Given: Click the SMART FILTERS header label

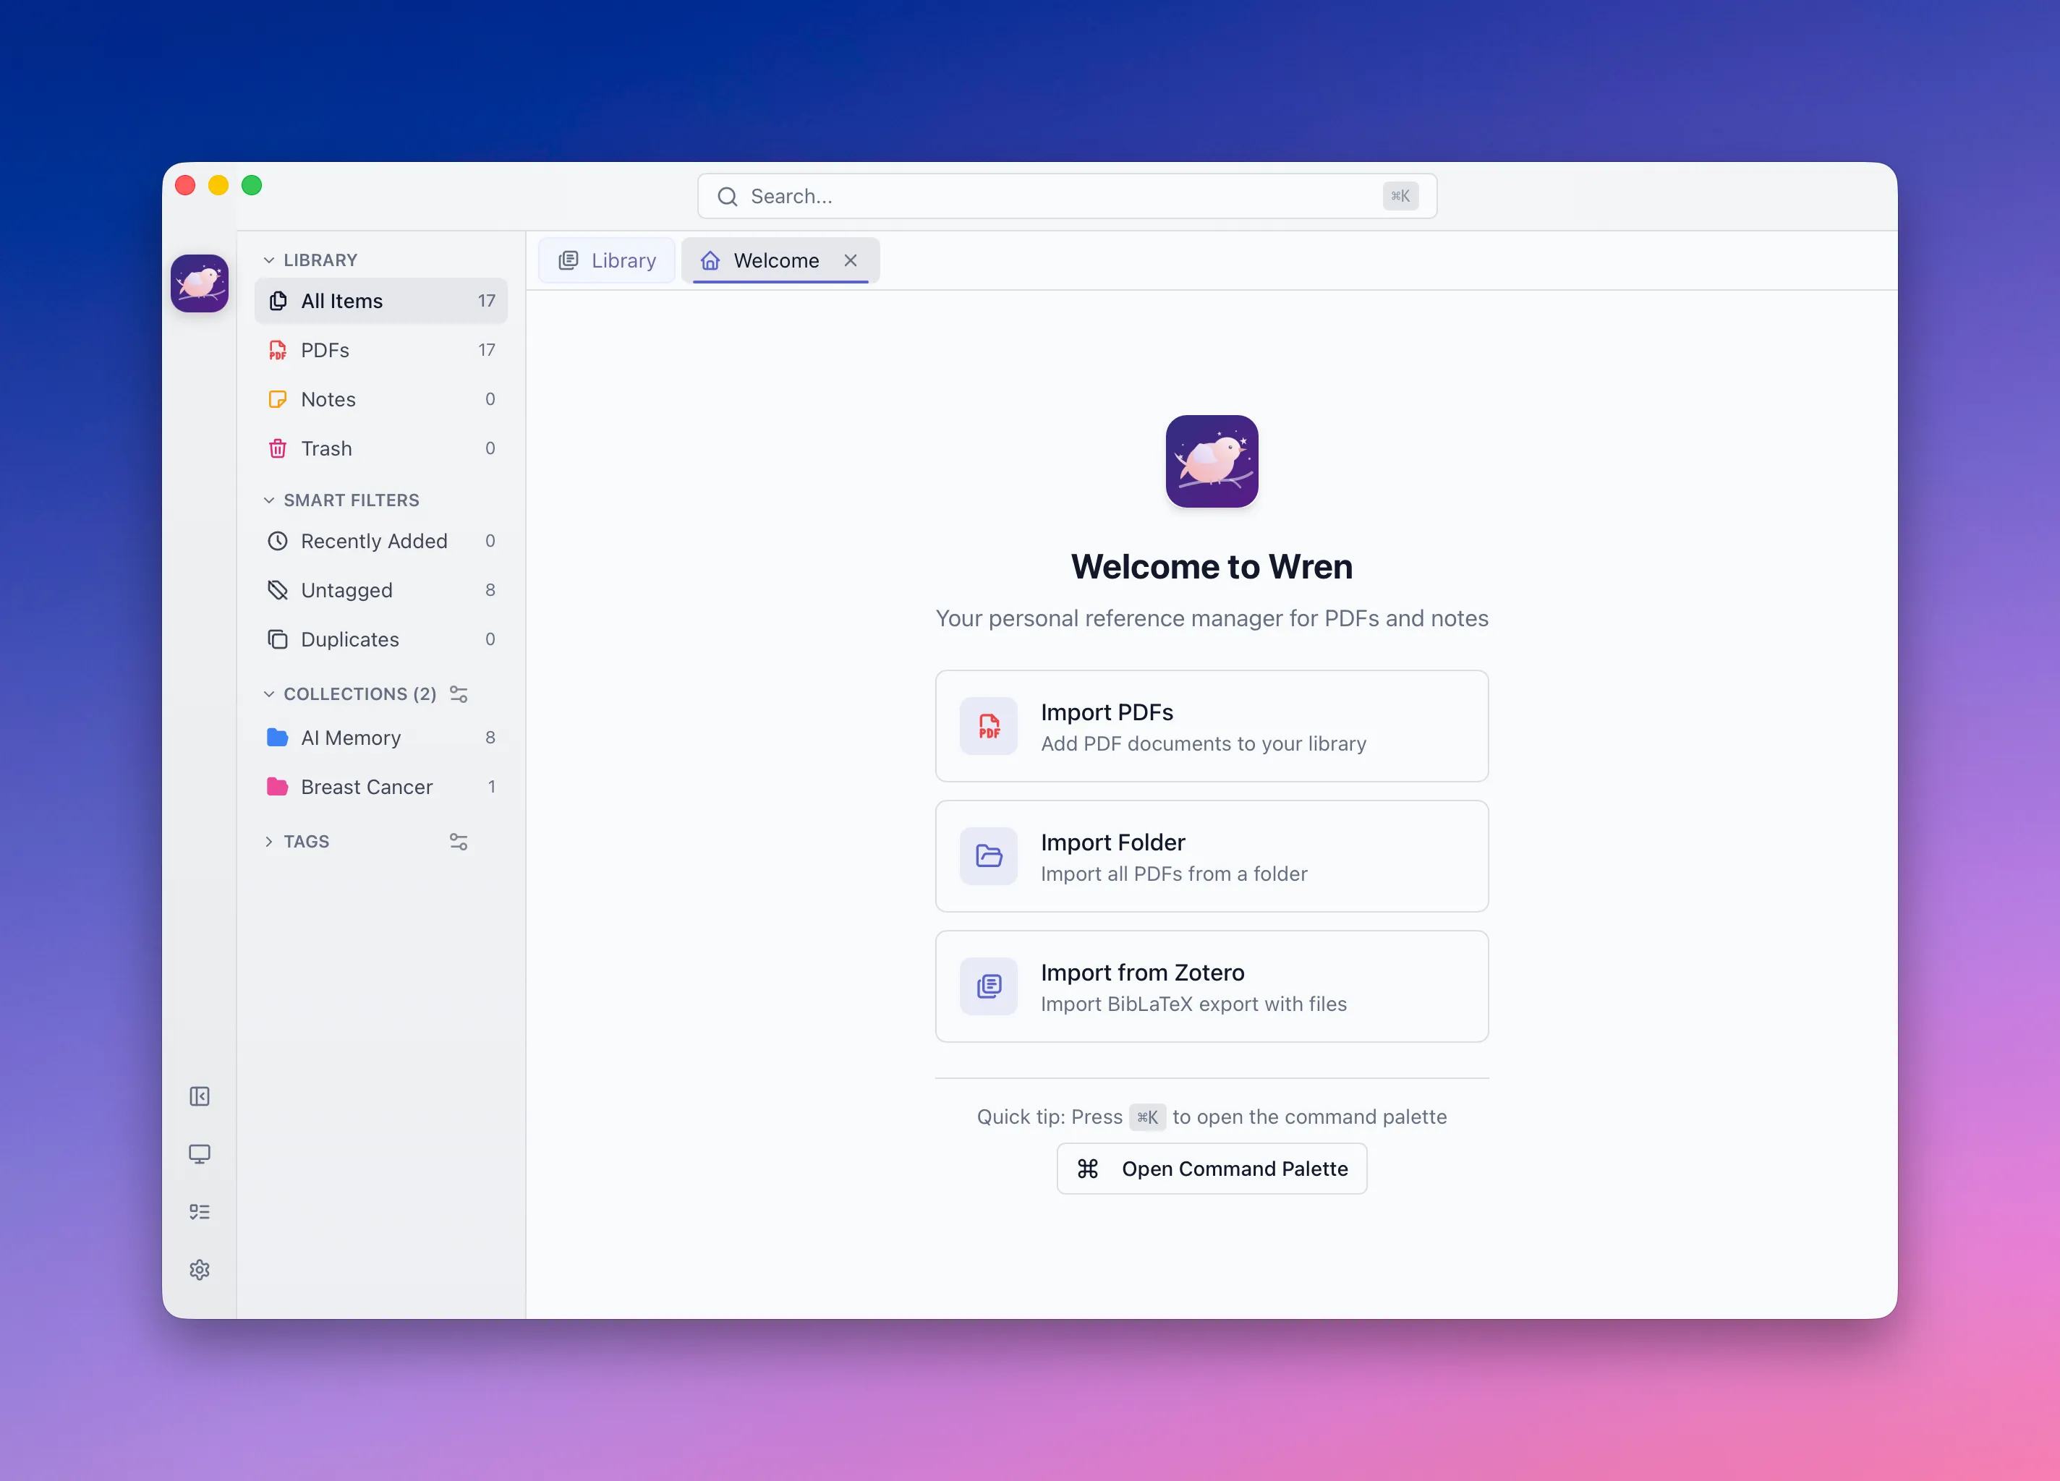Looking at the screenshot, I should [x=352, y=500].
